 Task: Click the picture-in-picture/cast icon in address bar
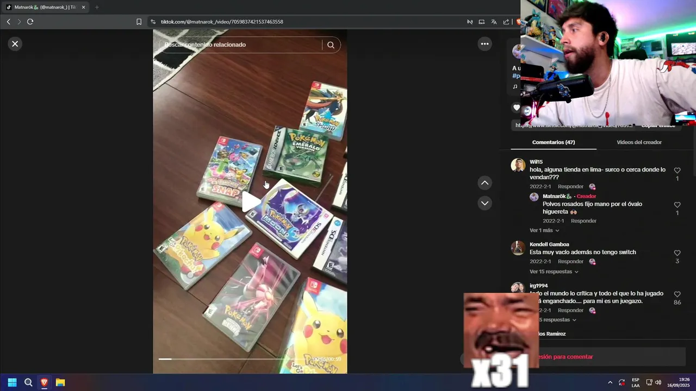pos(482,22)
